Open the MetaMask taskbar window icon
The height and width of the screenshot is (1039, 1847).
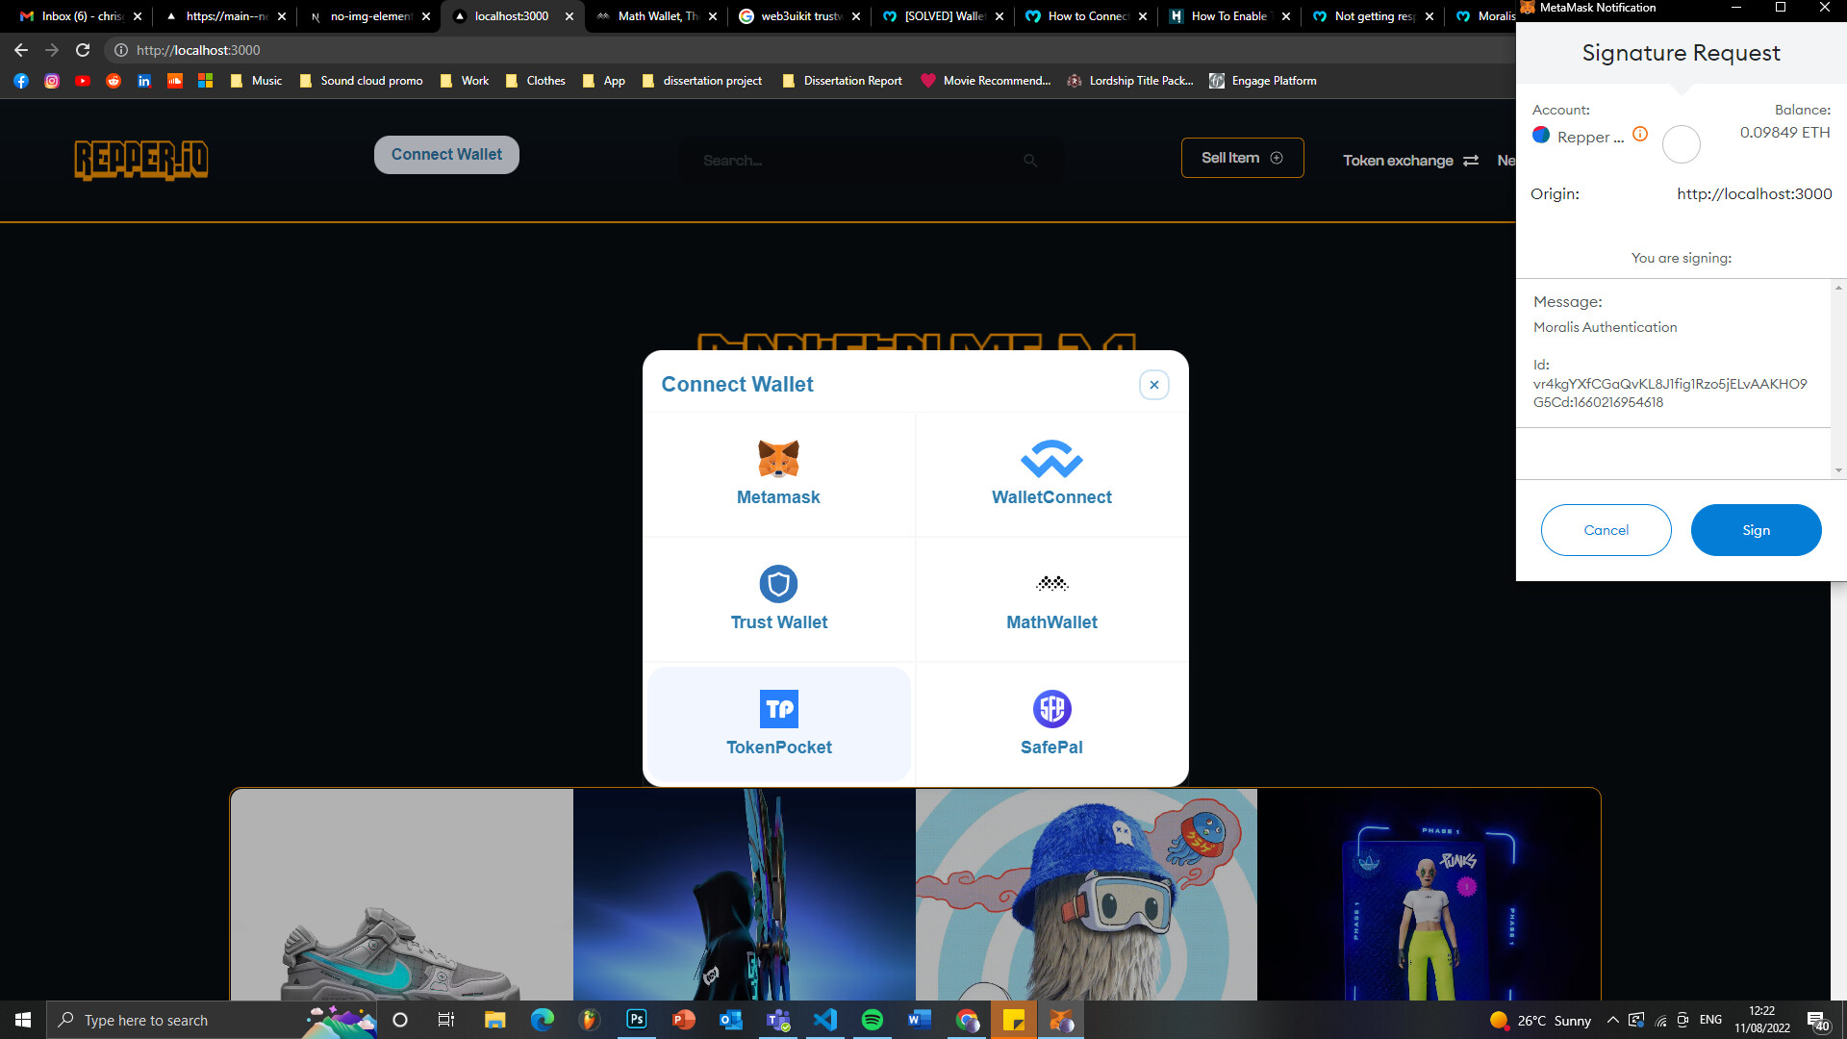click(x=1061, y=1020)
